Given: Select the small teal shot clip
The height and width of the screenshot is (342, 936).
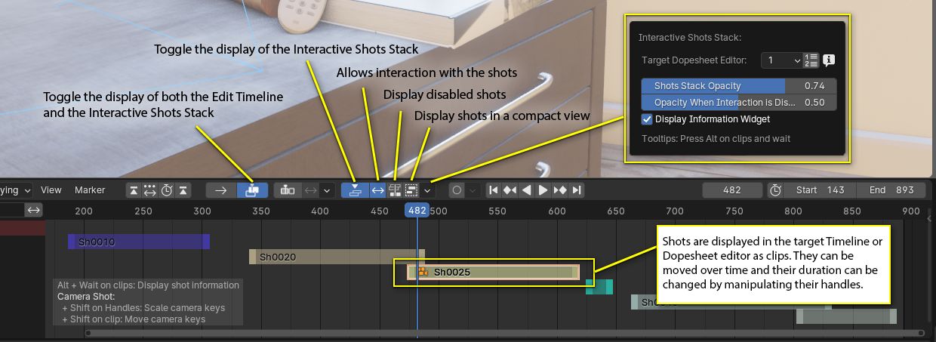Looking at the screenshot, I should click(599, 287).
